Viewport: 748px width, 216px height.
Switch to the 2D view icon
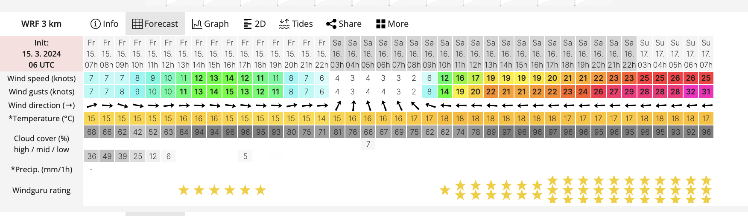248,24
